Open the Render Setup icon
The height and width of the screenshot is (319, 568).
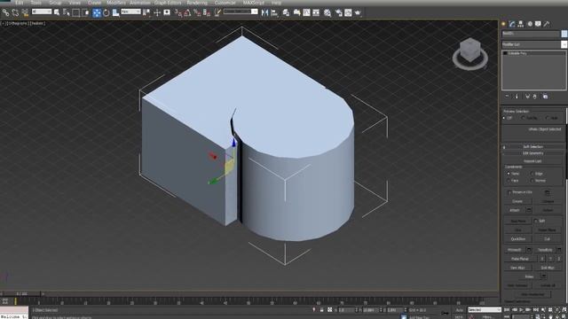tap(339, 12)
